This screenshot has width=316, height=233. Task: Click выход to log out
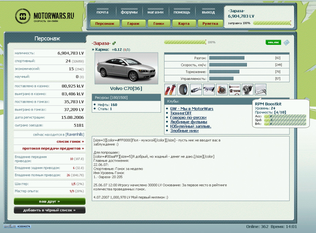point(208,12)
